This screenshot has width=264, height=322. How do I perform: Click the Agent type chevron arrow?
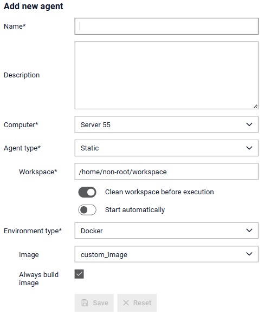tap(249, 148)
